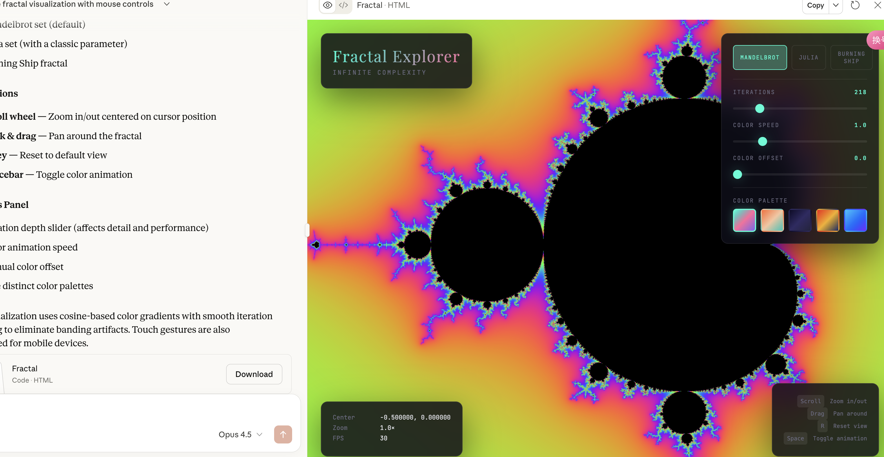The height and width of the screenshot is (457, 884).
Task: Click the send message arrow button
Action: click(x=283, y=434)
